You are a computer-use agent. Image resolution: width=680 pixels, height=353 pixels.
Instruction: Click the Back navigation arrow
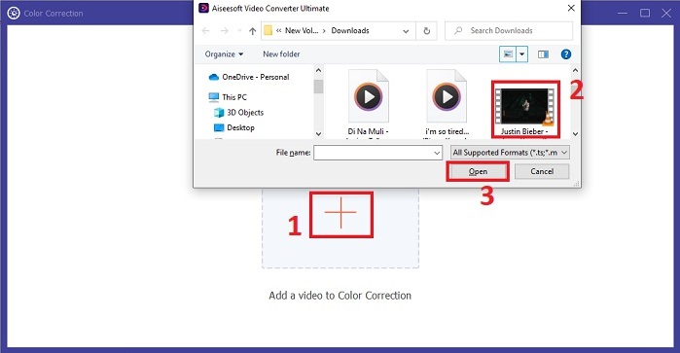click(206, 31)
